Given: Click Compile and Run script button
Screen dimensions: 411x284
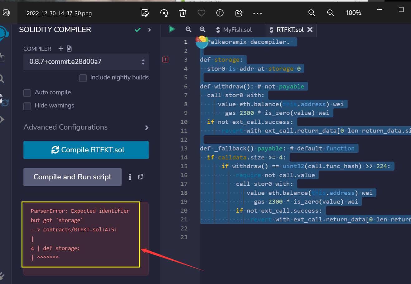Looking at the screenshot, I should (72, 177).
